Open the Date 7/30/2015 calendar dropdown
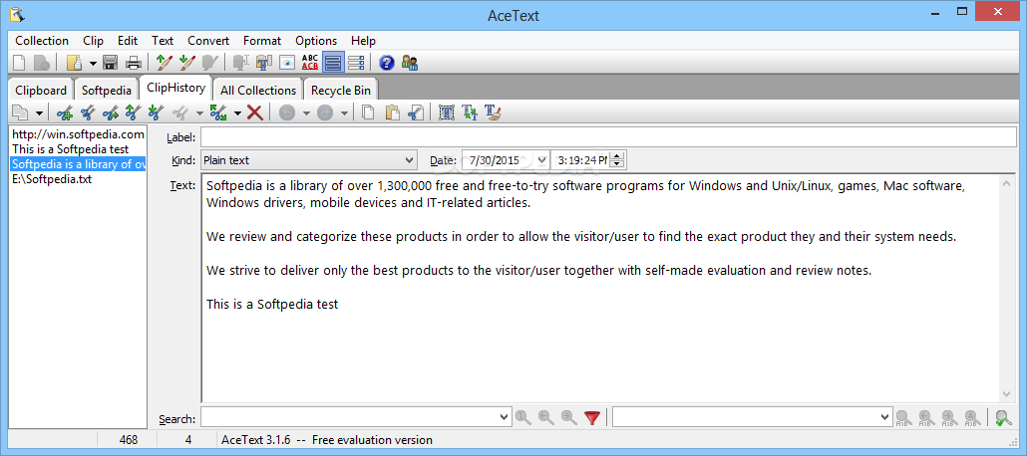The image size is (1027, 456). [x=541, y=159]
